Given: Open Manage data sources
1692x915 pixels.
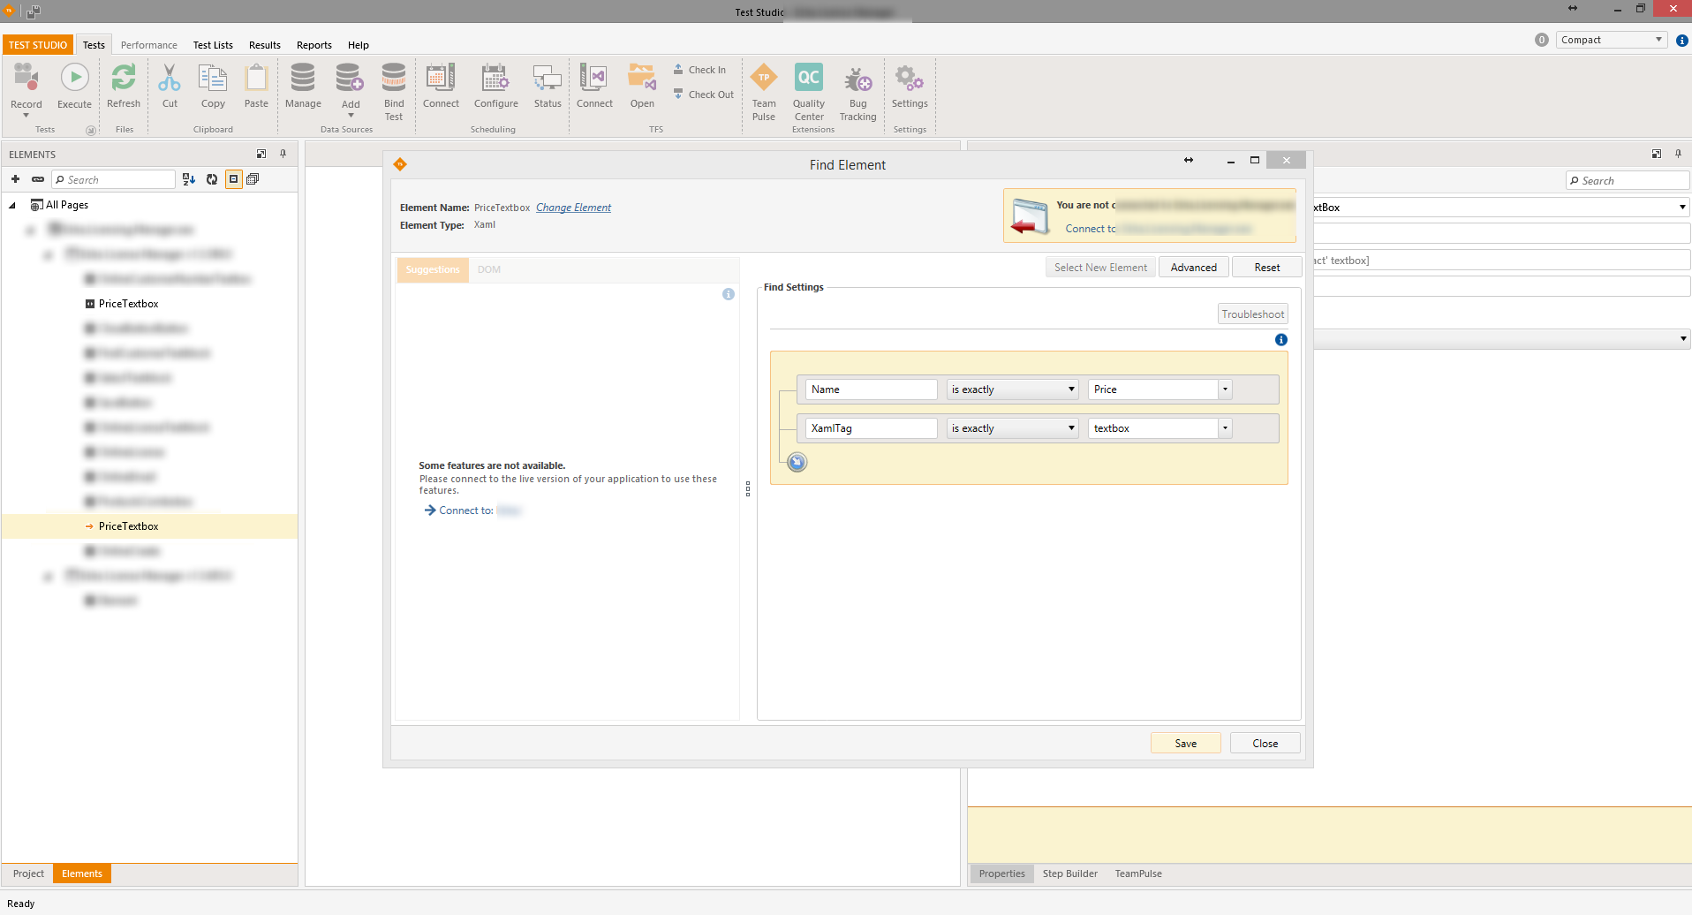Looking at the screenshot, I should click(x=303, y=78).
